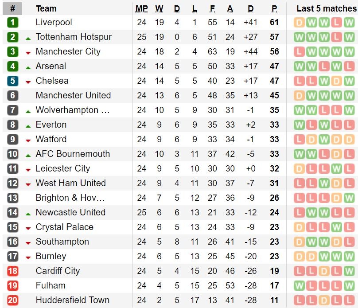Click Chelsea's teal position 5 badge
The height and width of the screenshot is (308, 358).
12,81
